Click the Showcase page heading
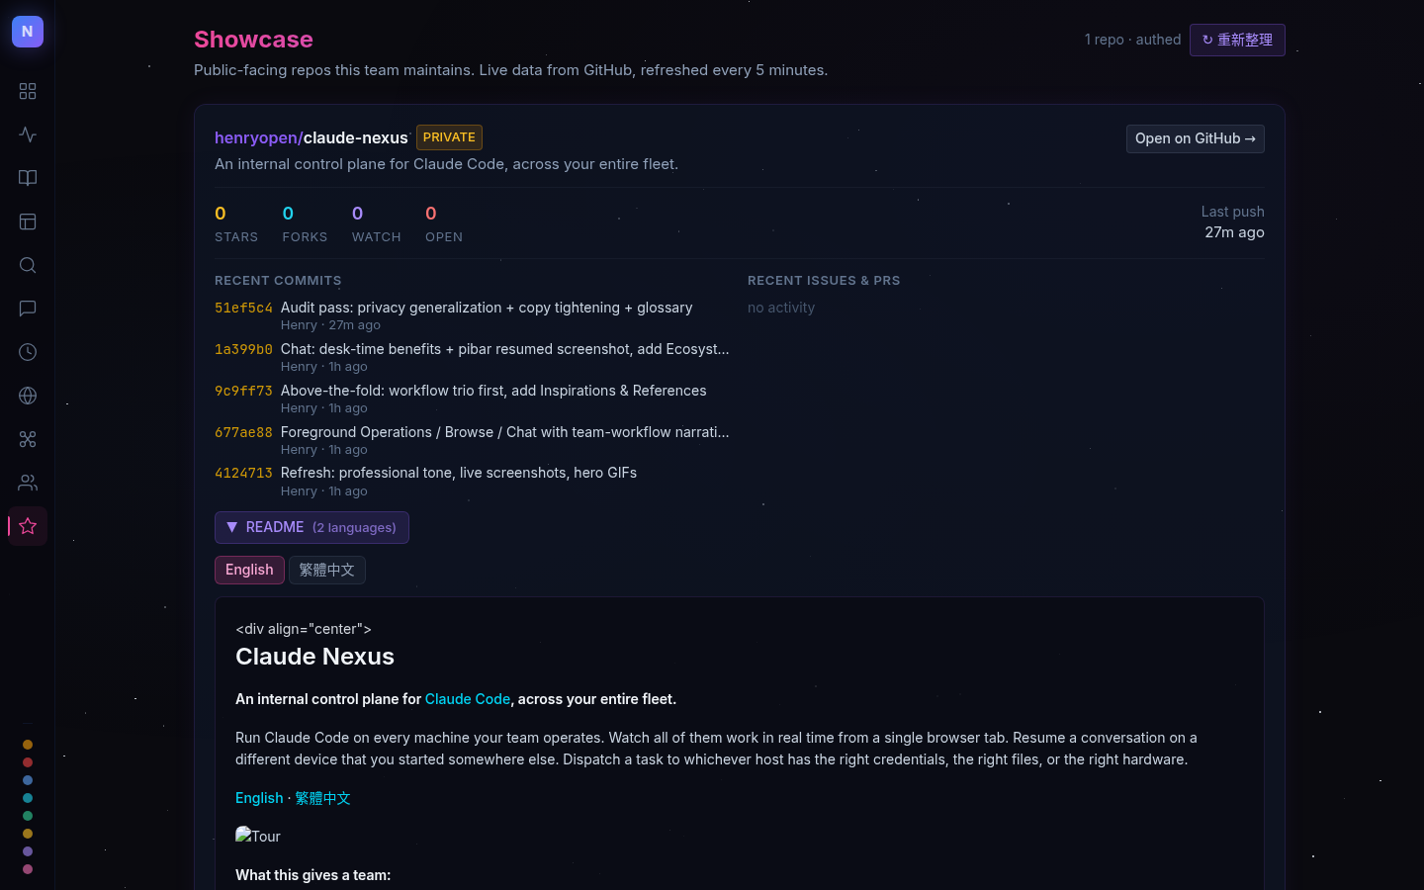The height and width of the screenshot is (890, 1424). pos(253,40)
